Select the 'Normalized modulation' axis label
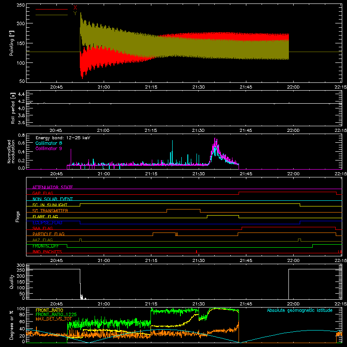 click(x=11, y=151)
